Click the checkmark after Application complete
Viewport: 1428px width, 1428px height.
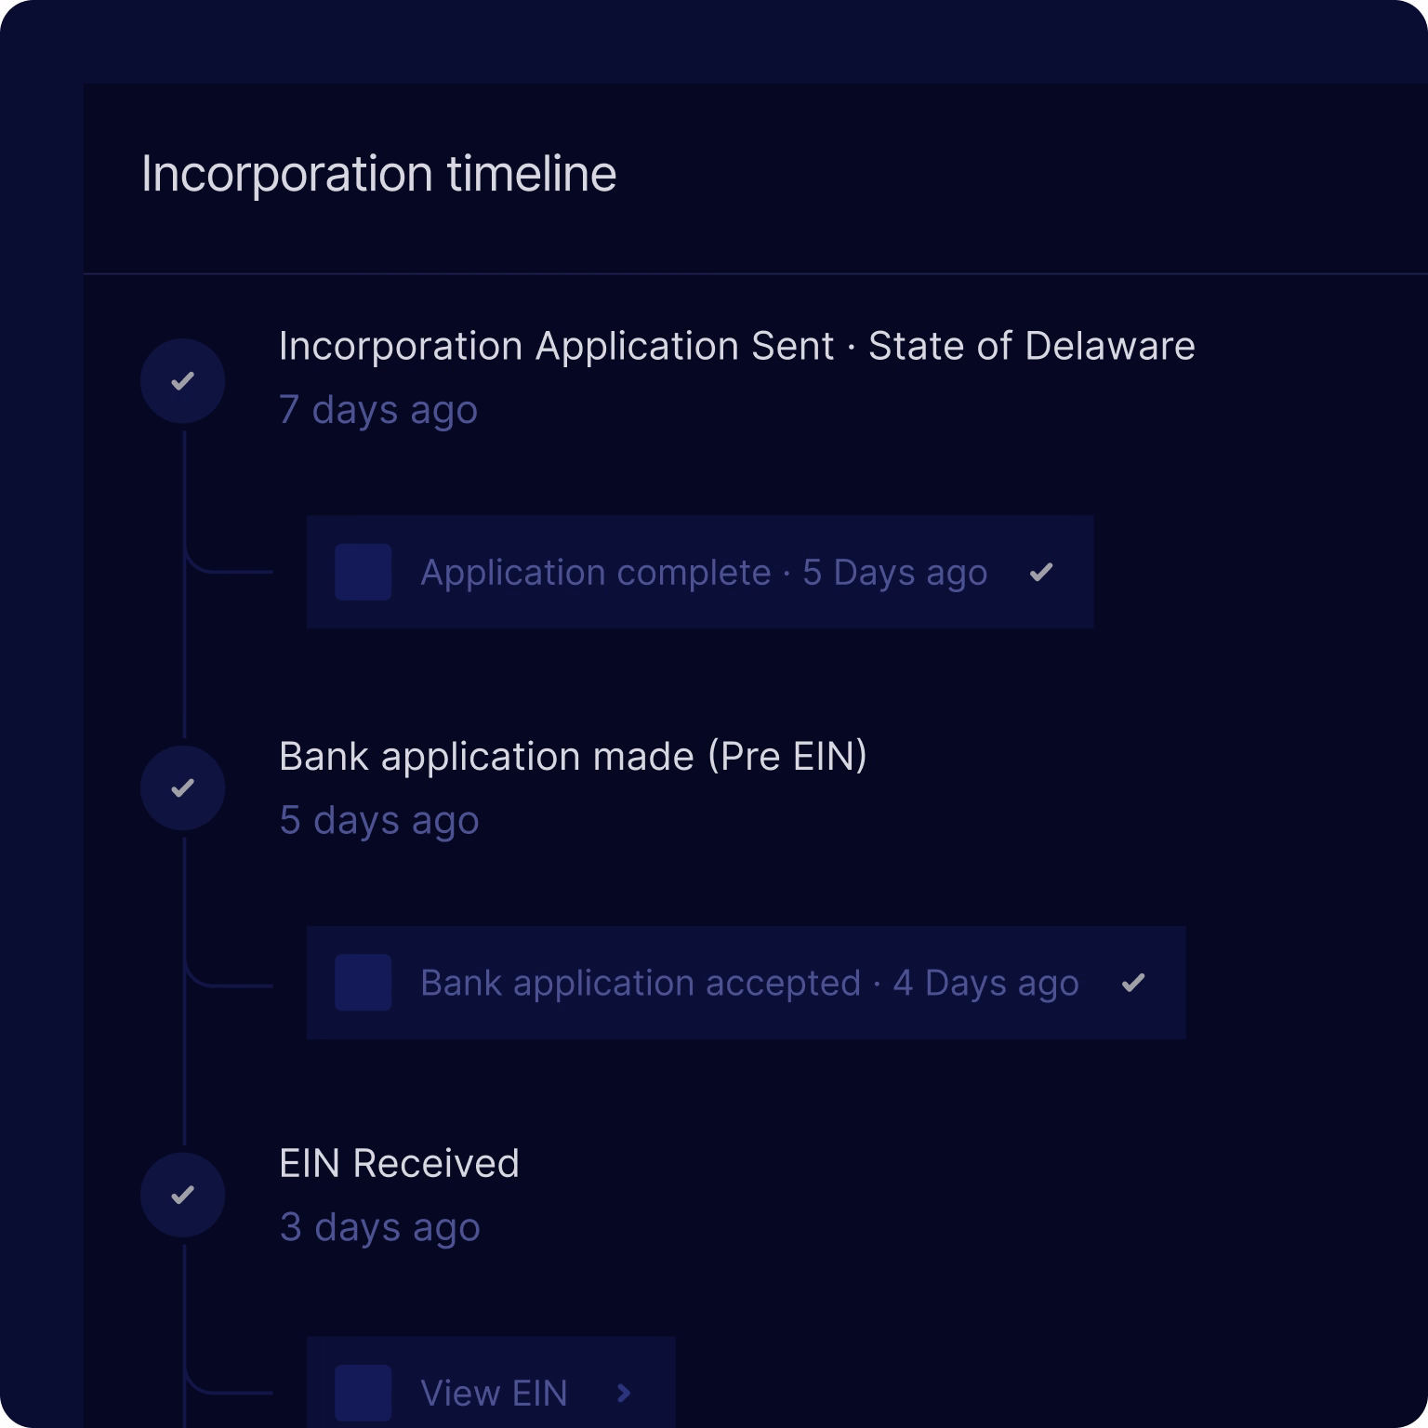tap(1041, 572)
